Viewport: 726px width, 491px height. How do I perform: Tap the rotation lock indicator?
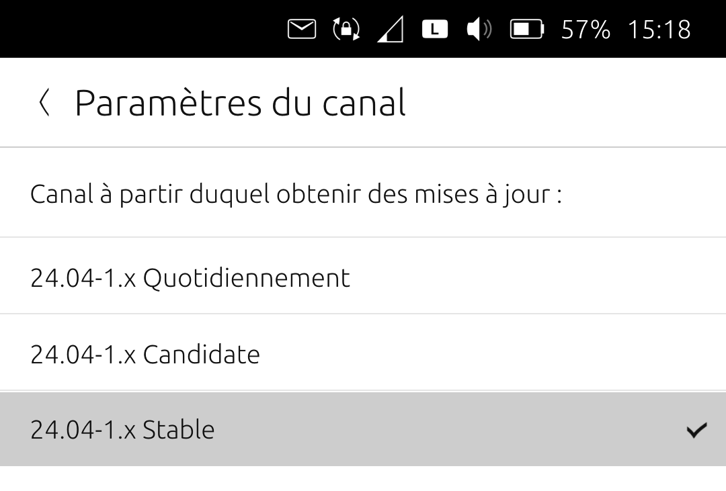pyautogui.click(x=346, y=30)
